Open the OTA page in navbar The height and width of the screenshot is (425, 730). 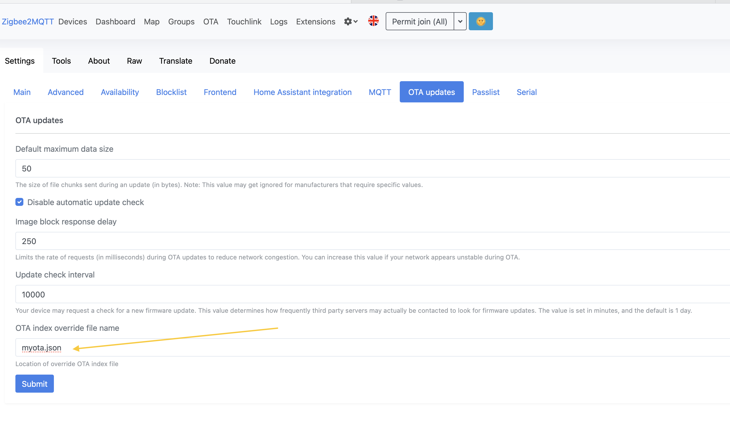click(211, 21)
